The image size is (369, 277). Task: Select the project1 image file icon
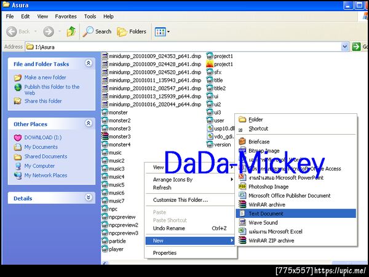[210, 64]
